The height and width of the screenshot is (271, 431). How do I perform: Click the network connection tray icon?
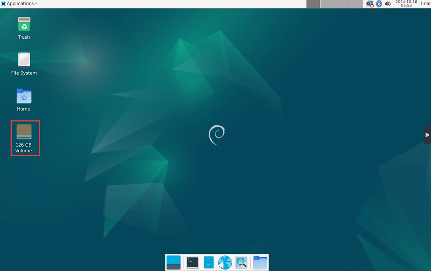point(370,4)
